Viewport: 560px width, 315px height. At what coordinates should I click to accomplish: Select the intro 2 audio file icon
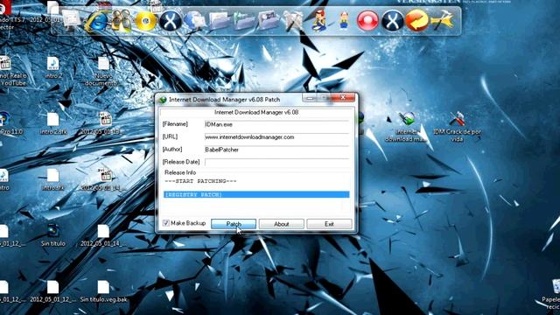tap(52, 67)
